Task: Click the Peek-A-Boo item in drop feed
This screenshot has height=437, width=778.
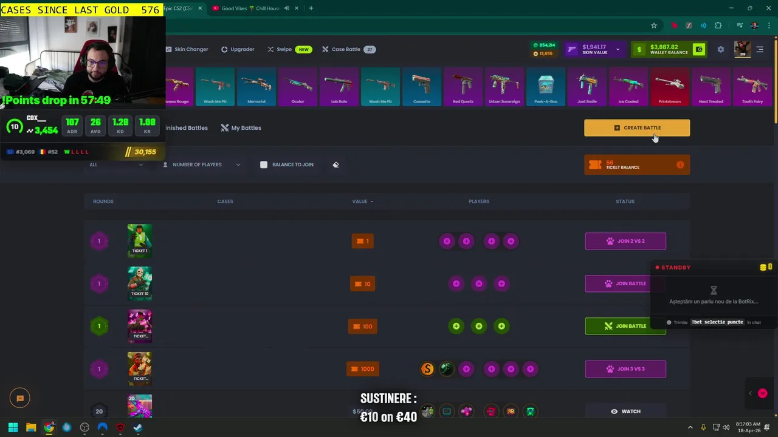Action: pos(546,87)
